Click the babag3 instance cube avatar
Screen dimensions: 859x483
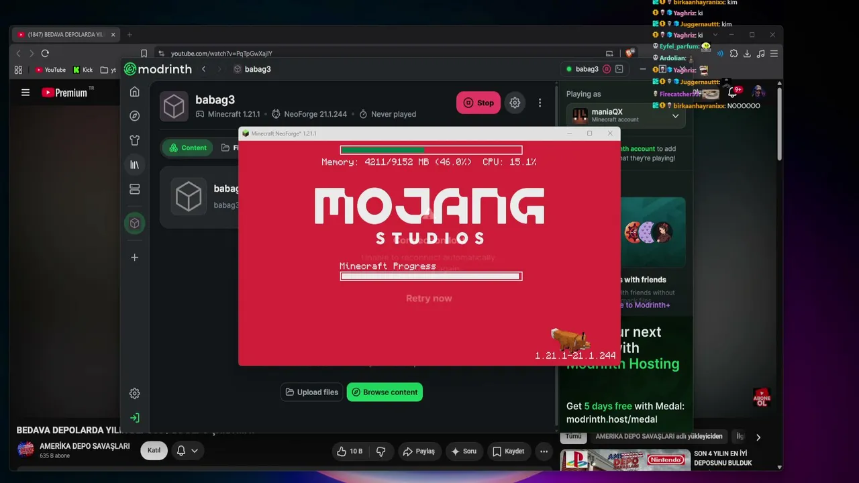[174, 107]
